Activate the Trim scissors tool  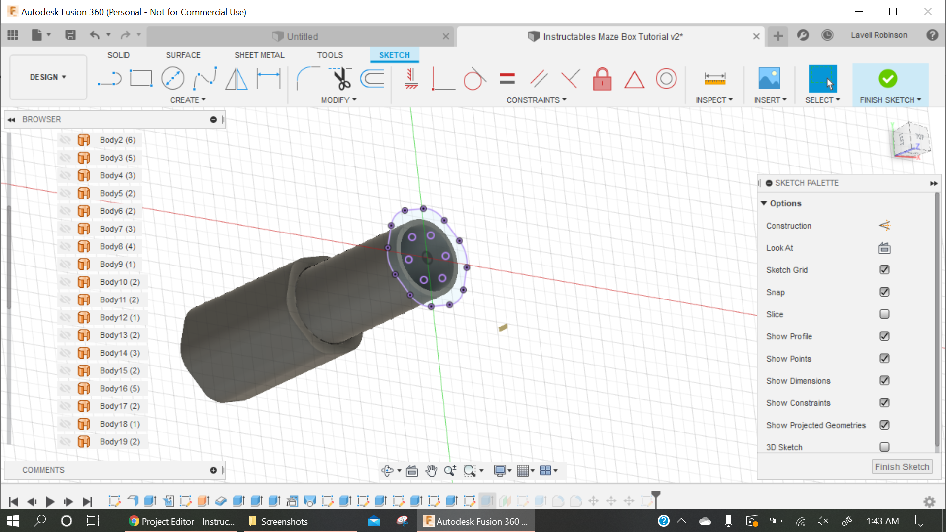[x=341, y=79]
